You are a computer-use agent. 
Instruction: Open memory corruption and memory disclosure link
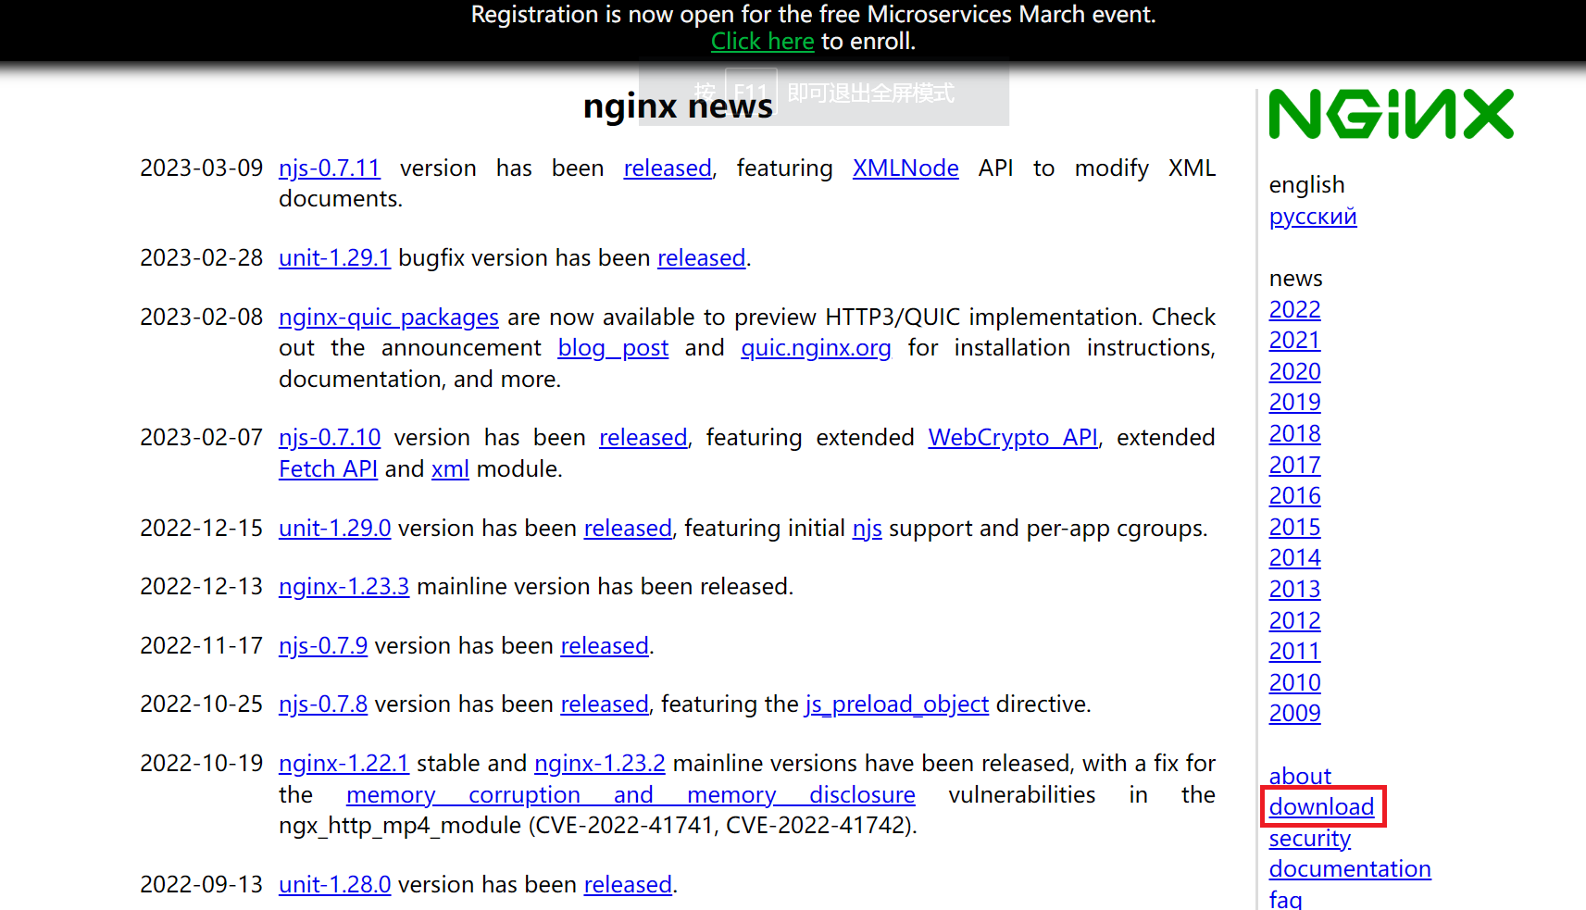tap(631, 795)
